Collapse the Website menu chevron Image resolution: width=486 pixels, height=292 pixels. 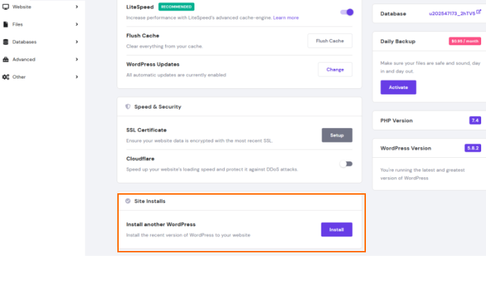coord(76,6)
